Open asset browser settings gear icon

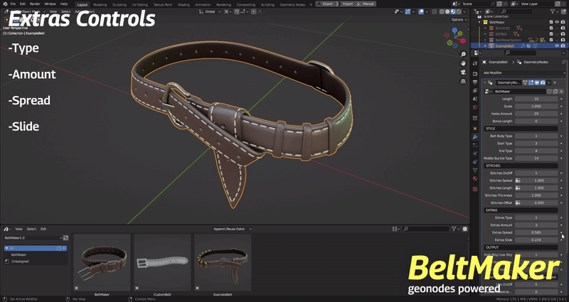pos(465,229)
